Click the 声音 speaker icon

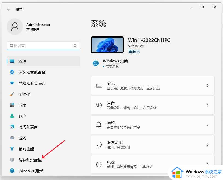click(x=99, y=105)
